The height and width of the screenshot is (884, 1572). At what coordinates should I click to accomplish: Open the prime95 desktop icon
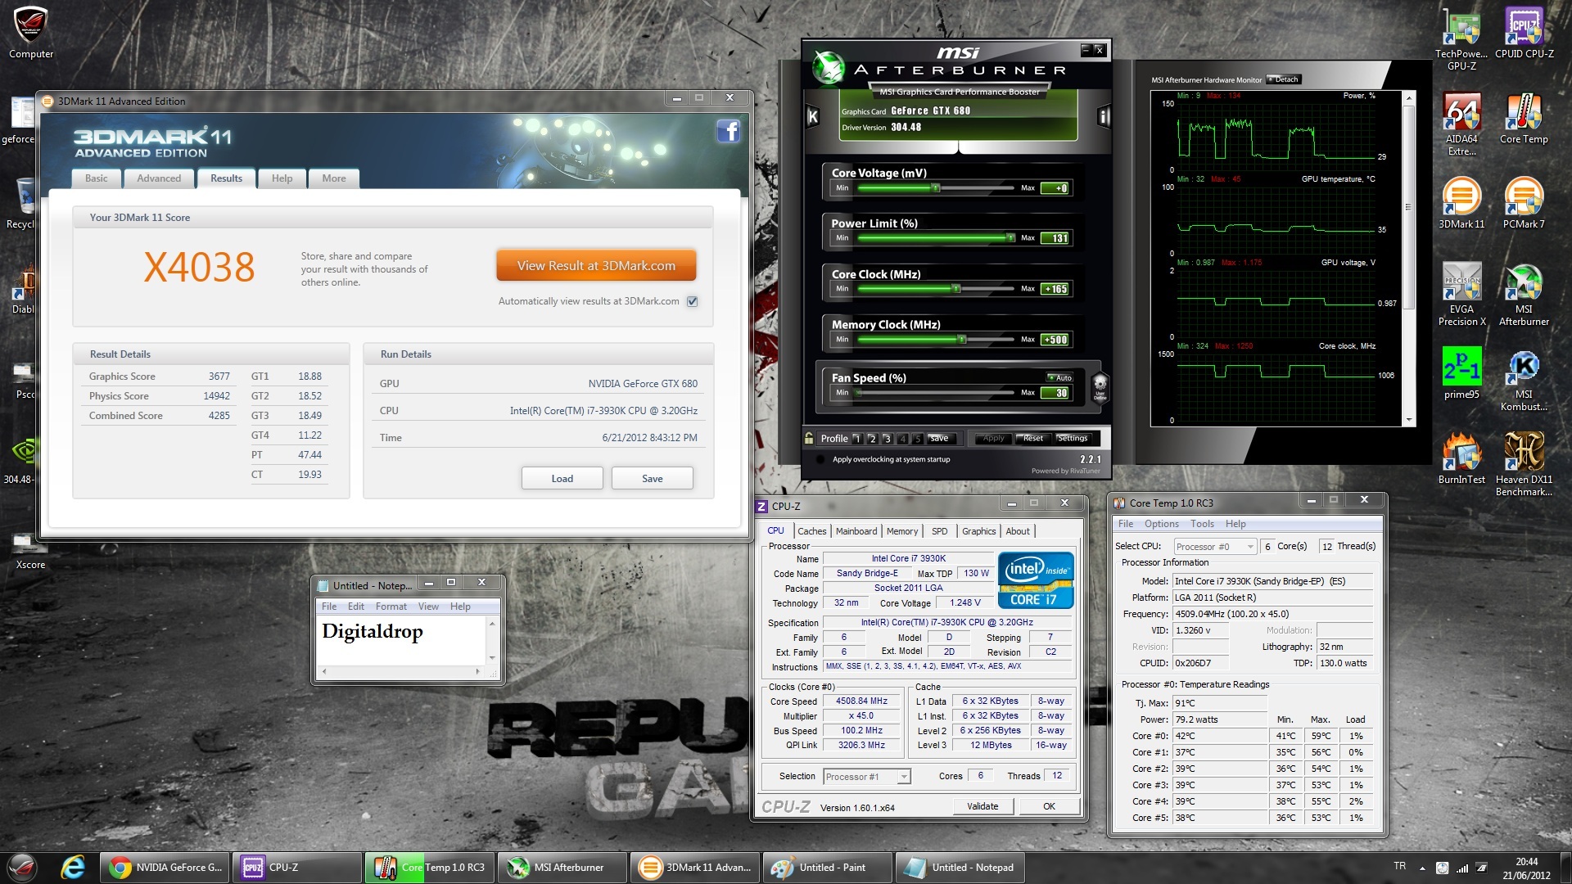click(x=1461, y=373)
